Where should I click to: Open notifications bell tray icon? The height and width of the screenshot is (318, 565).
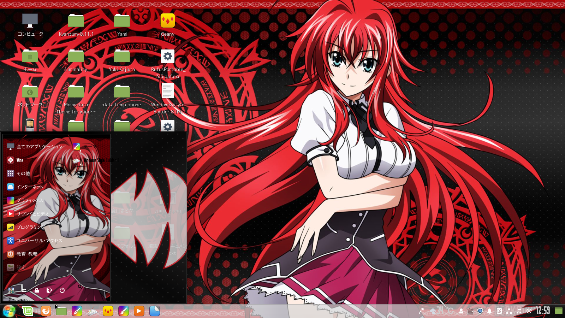tap(489, 311)
